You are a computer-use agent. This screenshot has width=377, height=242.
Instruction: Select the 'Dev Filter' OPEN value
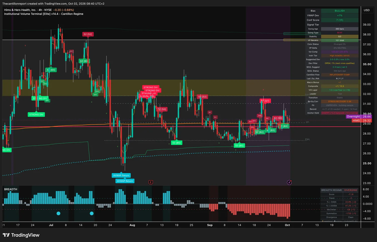pos(340,63)
